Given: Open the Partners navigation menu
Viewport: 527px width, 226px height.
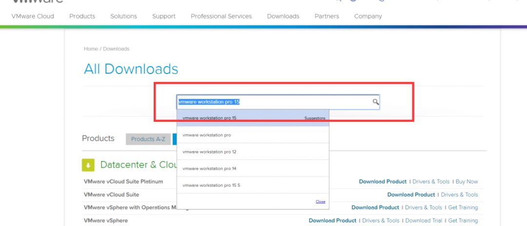Looking at the screenshot, I should pos(326,16).
